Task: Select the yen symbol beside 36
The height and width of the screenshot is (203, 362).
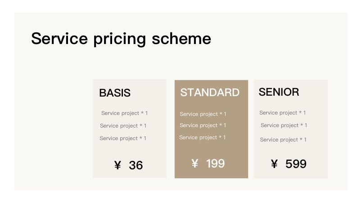Action: [118, 166]
